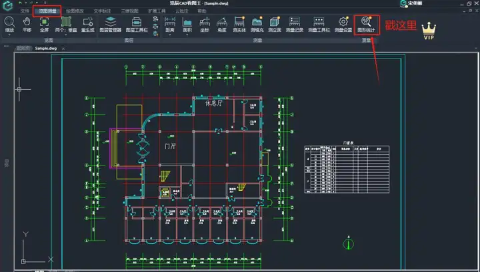Switch to the 云批注 ribbon tab
480x272 pixels.
tap(182, 11)
